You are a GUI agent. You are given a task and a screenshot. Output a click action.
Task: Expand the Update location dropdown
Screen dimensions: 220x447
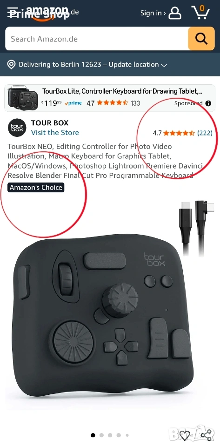point(164,65)
